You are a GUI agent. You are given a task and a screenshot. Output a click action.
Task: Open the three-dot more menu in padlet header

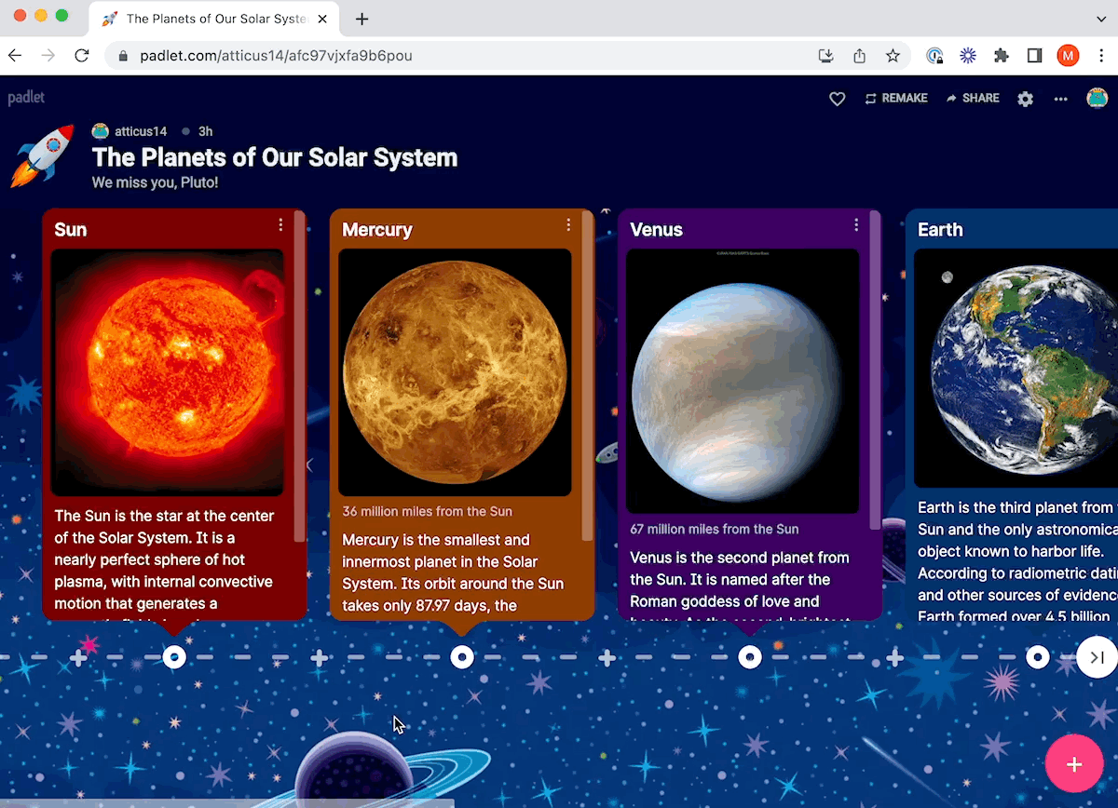1061,99
